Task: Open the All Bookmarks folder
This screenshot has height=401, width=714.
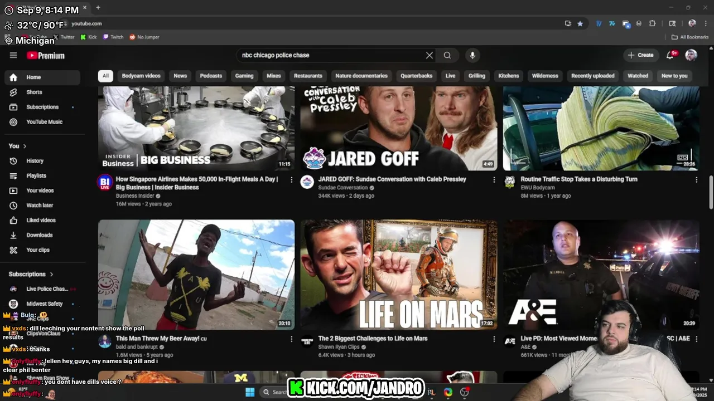Action: tap(690, 37)
